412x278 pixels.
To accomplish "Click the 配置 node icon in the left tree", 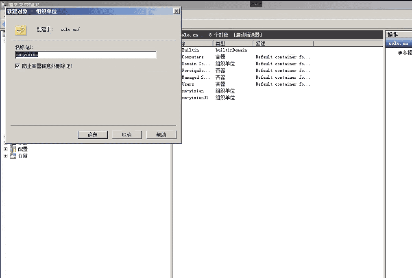I will 12,149.
